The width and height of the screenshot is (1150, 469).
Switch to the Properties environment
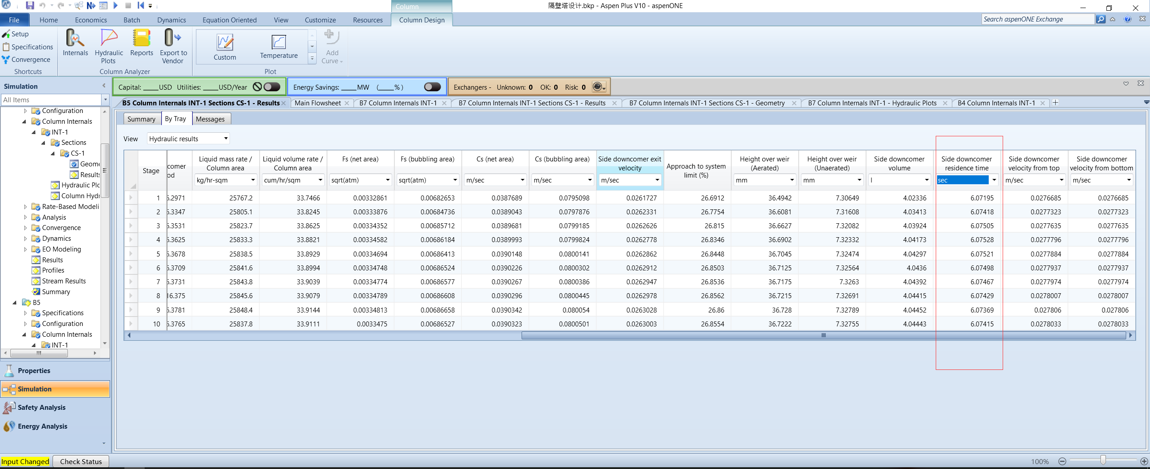55,371
